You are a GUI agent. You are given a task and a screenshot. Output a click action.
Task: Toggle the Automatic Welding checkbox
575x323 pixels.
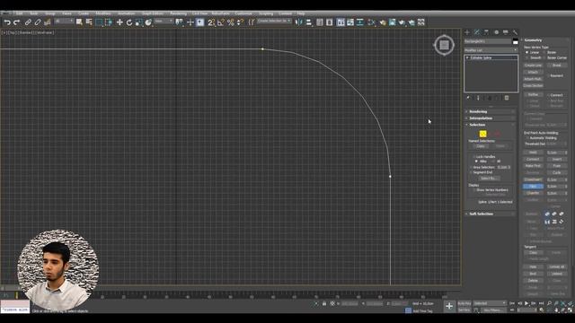coord(527,138)
